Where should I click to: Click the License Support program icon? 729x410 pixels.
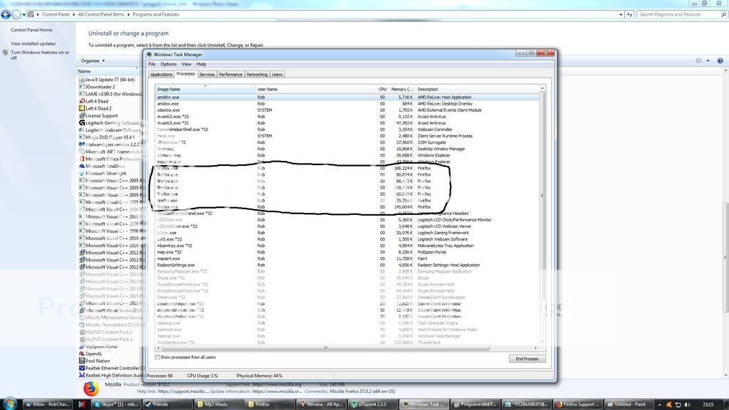82,116
